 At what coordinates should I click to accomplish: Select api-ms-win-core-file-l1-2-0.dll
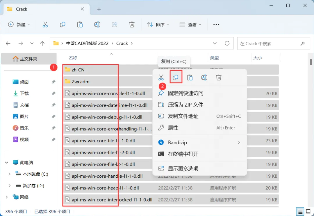(x=103, y=152)
